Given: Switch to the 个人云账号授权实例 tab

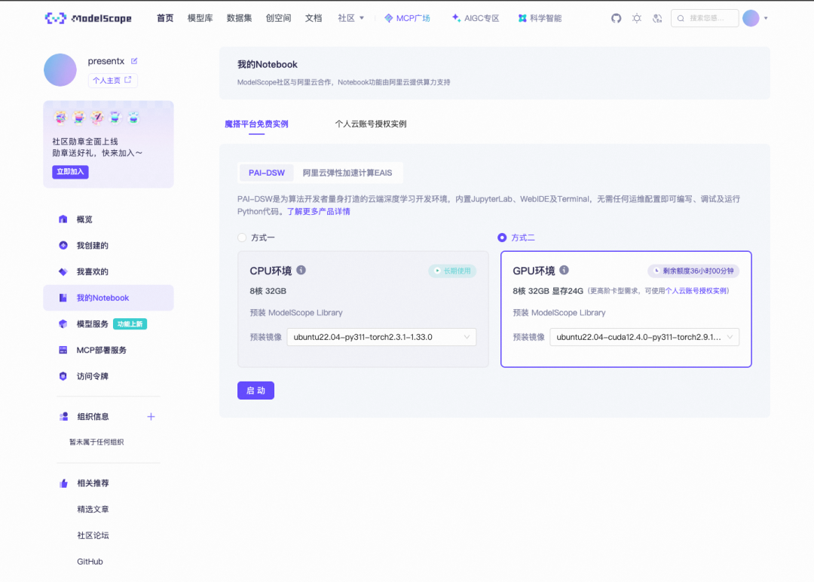Looking at the screenshot, I should pyautogui.click(x=371, y=124).
